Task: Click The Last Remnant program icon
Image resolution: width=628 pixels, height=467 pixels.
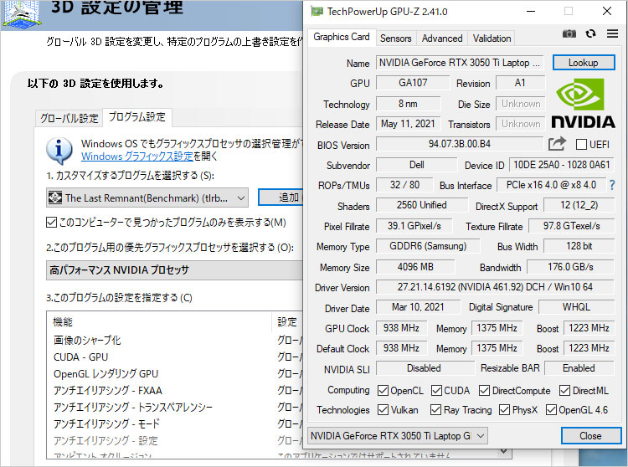Action: (55, 198)
